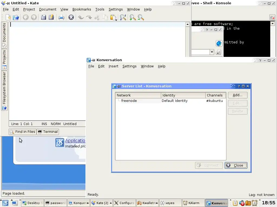
Task: Click the Close document X icon in Kate
Action: click(71, 17)
